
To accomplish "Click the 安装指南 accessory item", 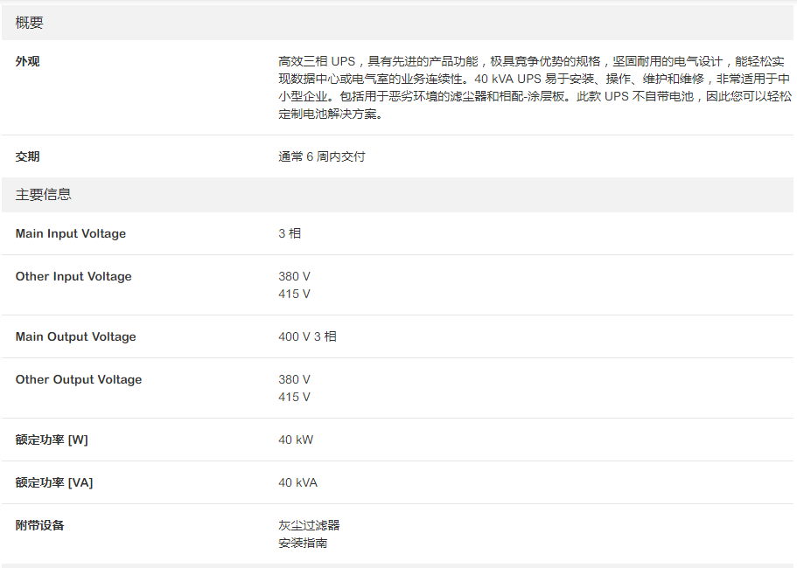I will click(x=303, y=543).
